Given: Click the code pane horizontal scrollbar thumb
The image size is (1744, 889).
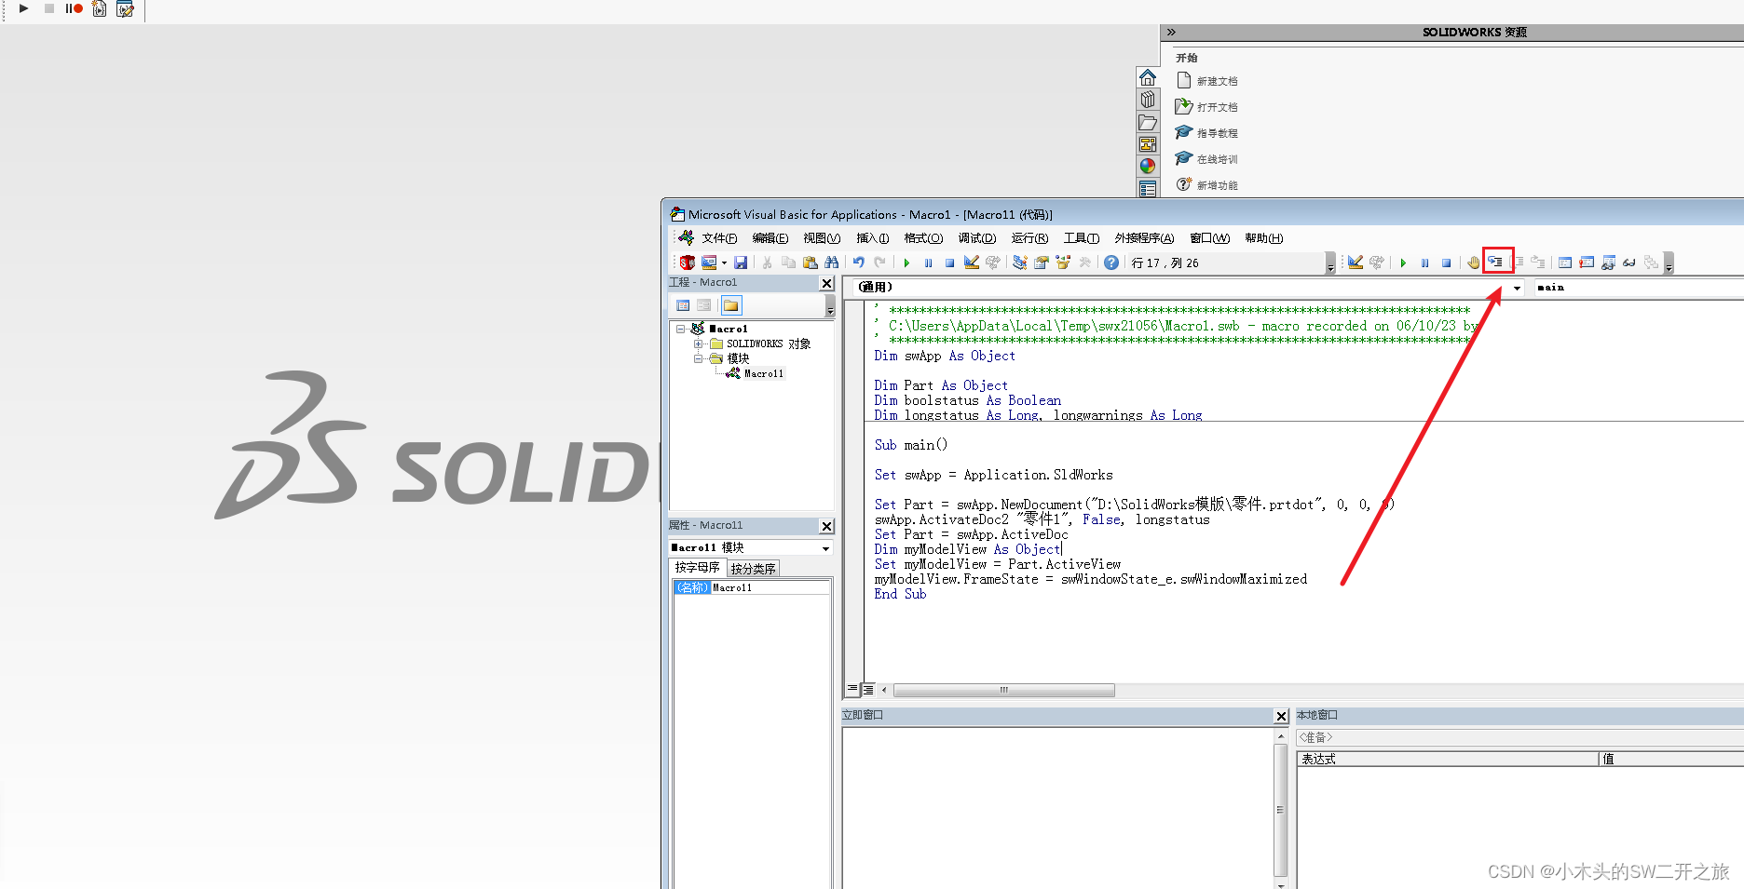Looking at the screenshot, I should [1004, 690].
